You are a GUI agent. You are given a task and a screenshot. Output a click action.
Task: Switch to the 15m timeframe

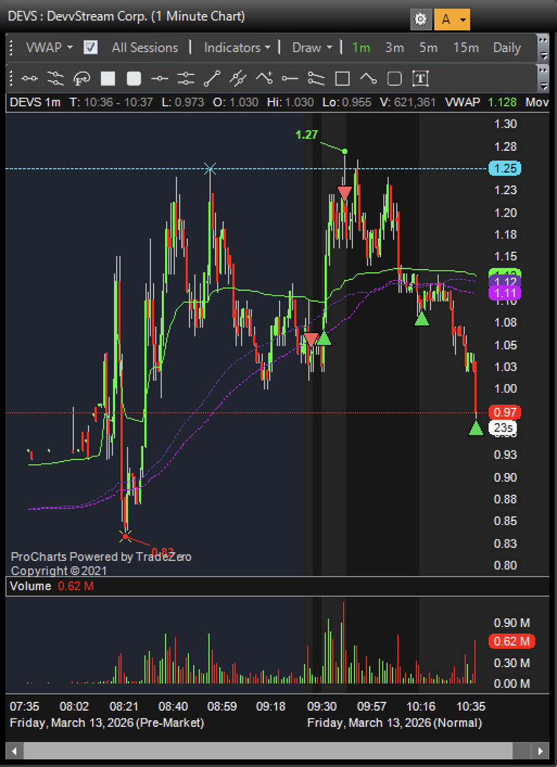point(466,47)
